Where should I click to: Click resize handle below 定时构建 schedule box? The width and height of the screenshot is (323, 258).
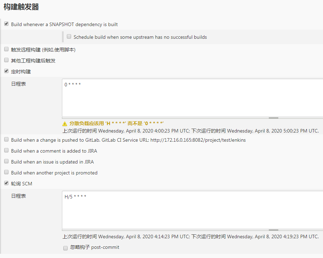[x=273, y=118]
